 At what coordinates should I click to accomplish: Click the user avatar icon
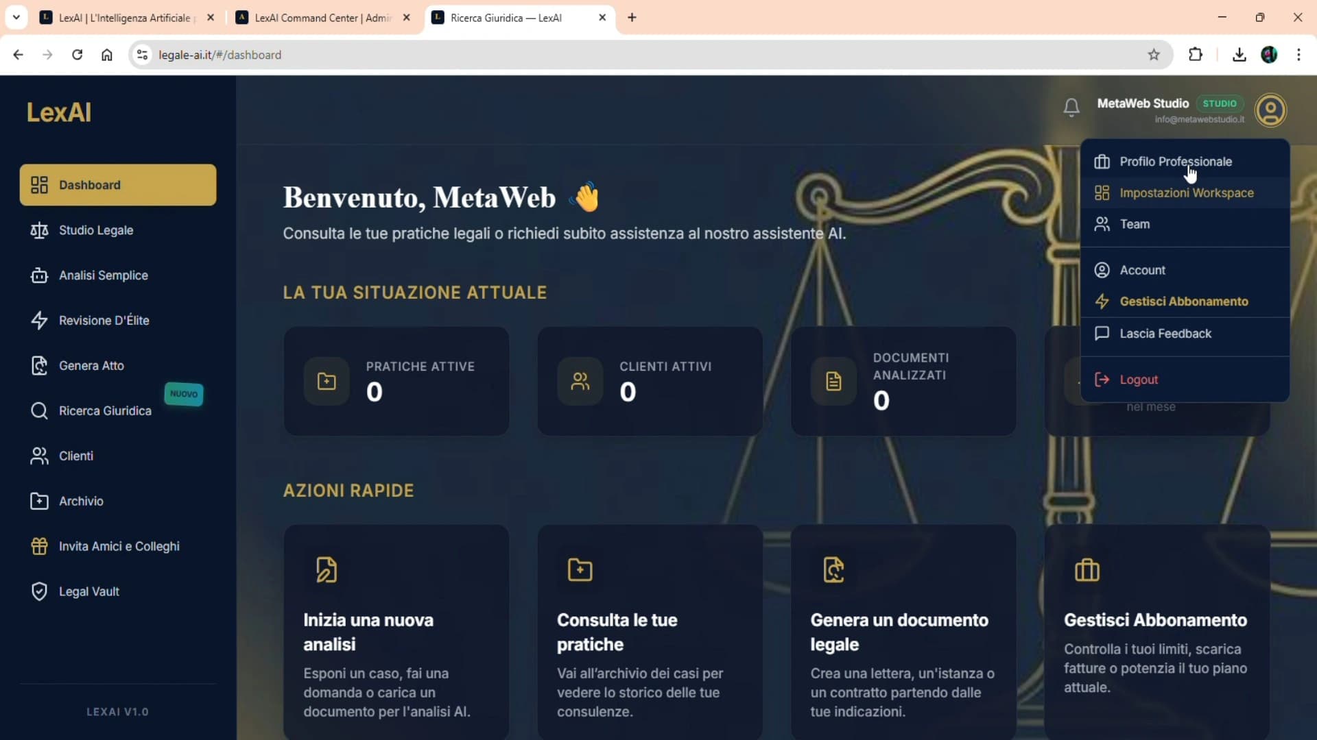tap(1270, 110)
